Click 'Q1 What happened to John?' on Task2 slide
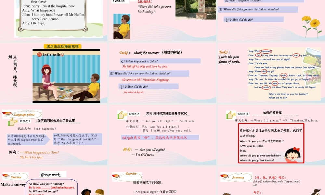This screenshot has height=195, width=325. [x=160, y=61]
